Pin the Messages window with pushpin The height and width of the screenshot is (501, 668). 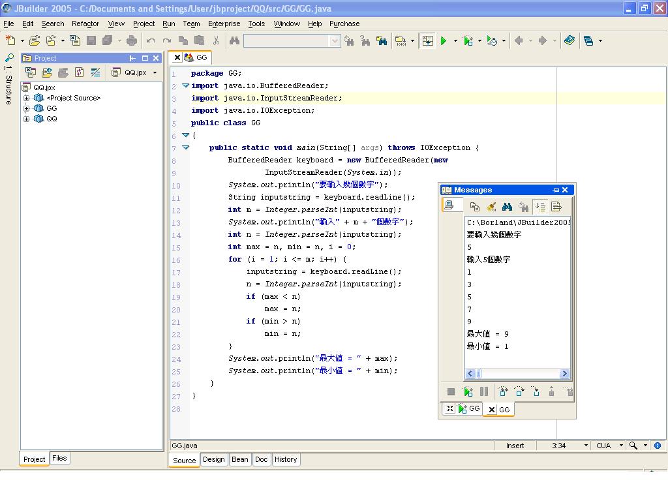(556, 190)
